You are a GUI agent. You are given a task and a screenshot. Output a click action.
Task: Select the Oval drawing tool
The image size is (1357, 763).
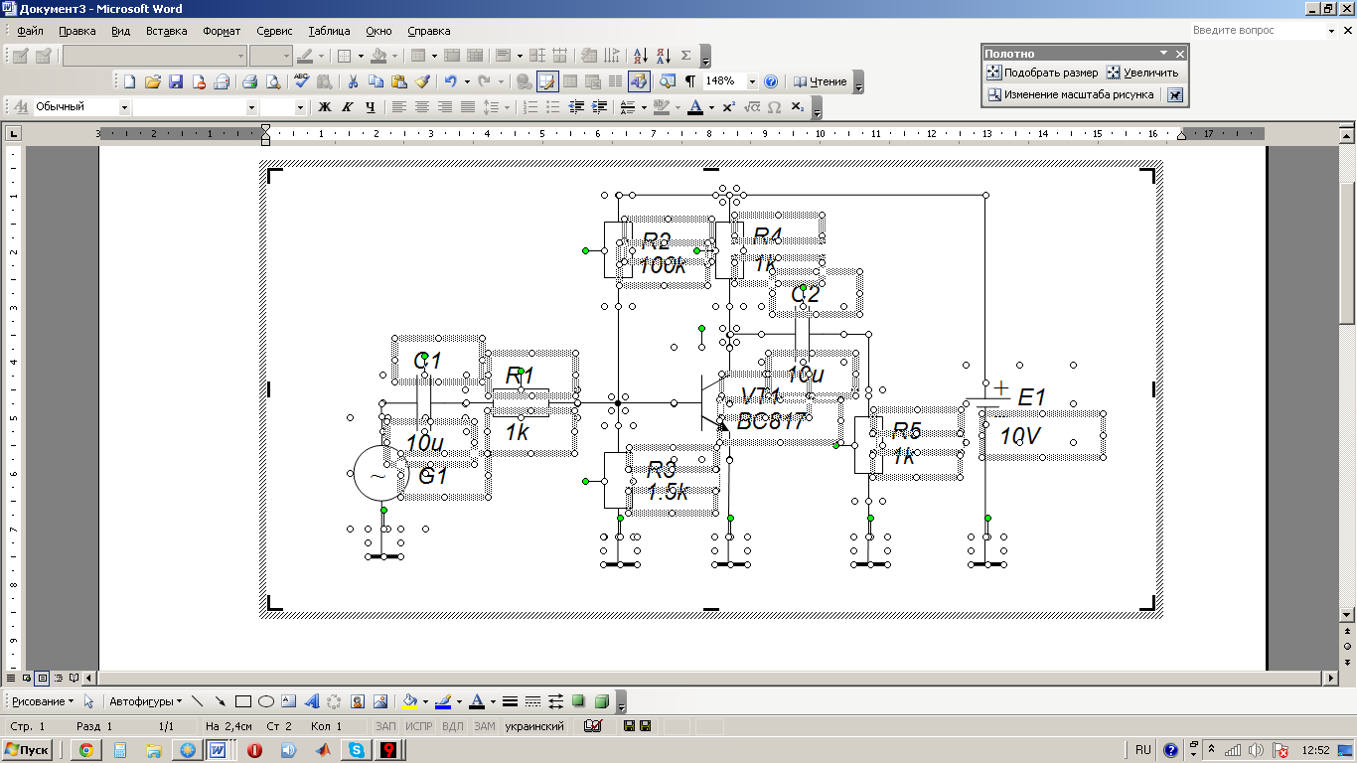(x=265, y=700)
